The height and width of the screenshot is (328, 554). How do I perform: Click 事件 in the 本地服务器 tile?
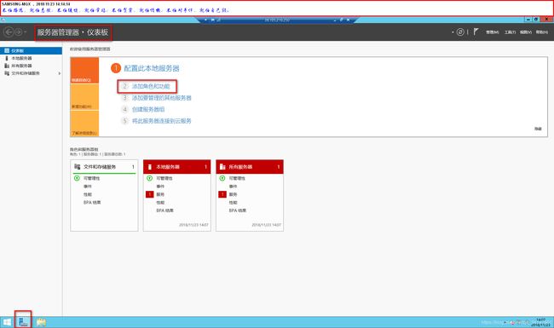[x=160, y=187]
